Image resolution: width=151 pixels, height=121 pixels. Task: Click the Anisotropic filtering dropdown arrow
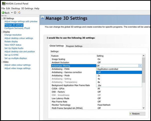click(140, 66)
